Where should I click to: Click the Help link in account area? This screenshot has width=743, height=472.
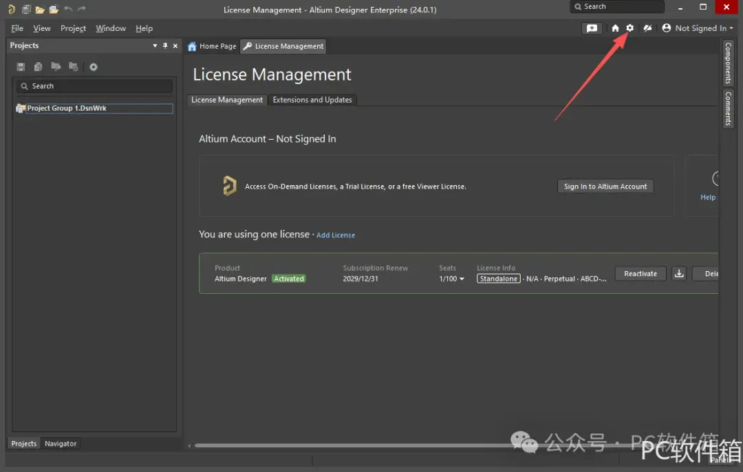tap(708, 197)
